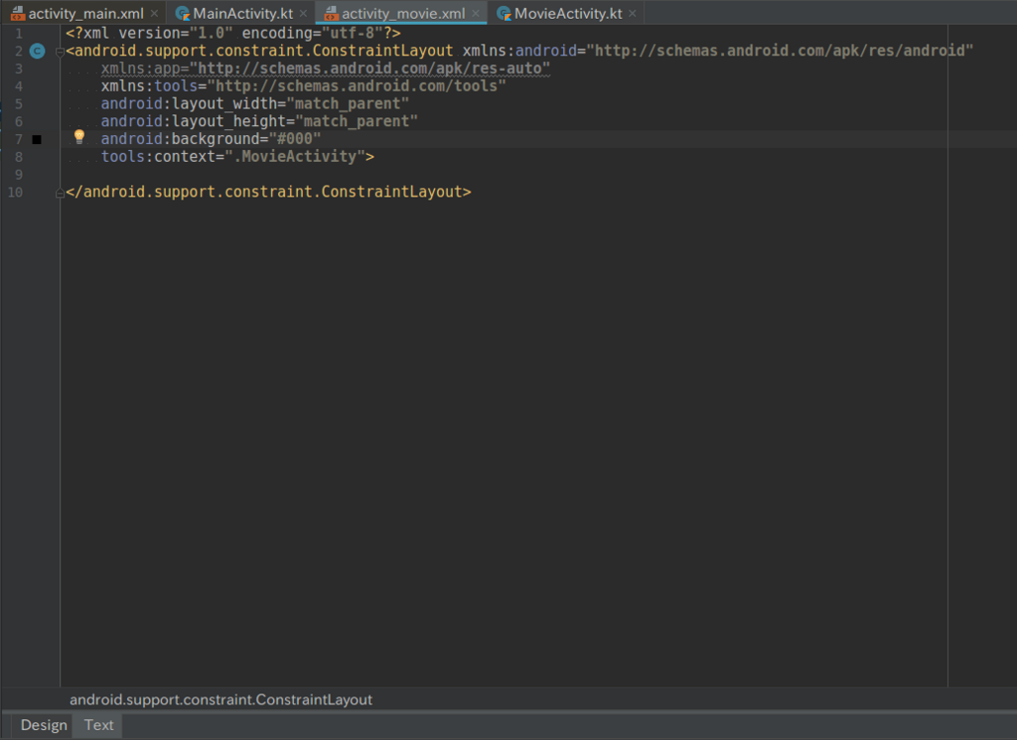The image size is (1017, 740).
Task: Switch to the Design view tab
Action: pyautogui.click(x=44, y=725)
